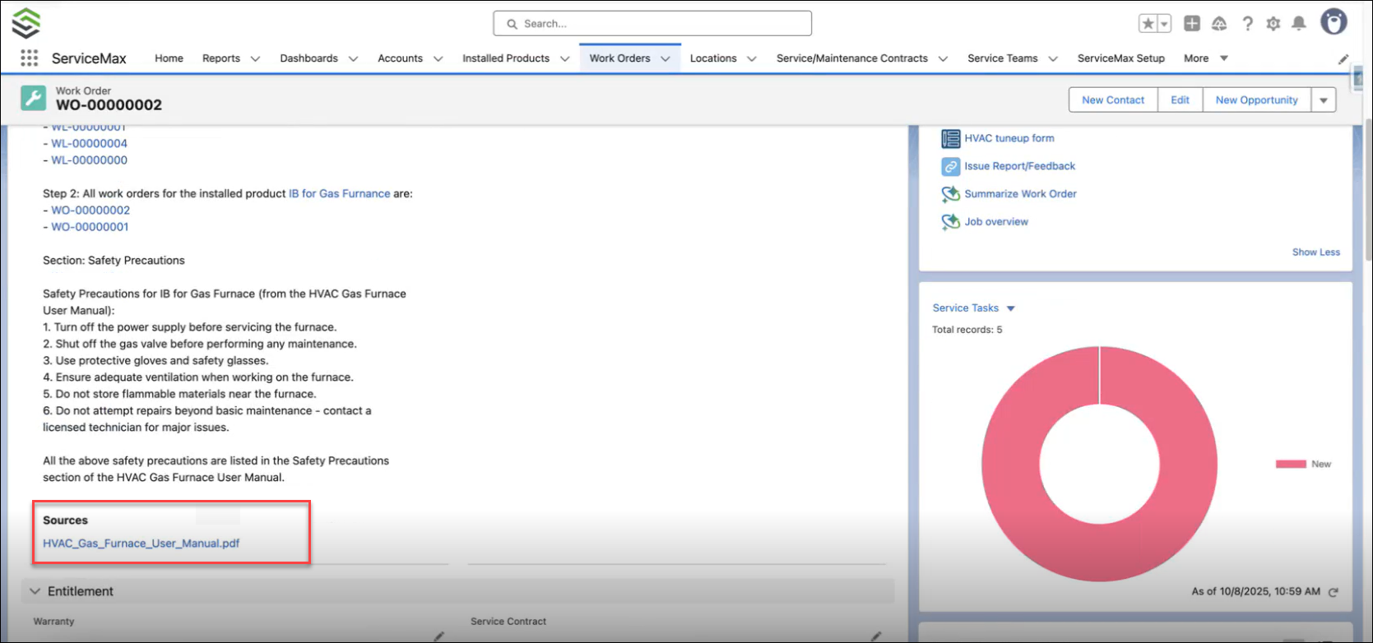Open the WO-00000001 work order link
This screenshot has height=643, width=1373.
tap(90, 227)
